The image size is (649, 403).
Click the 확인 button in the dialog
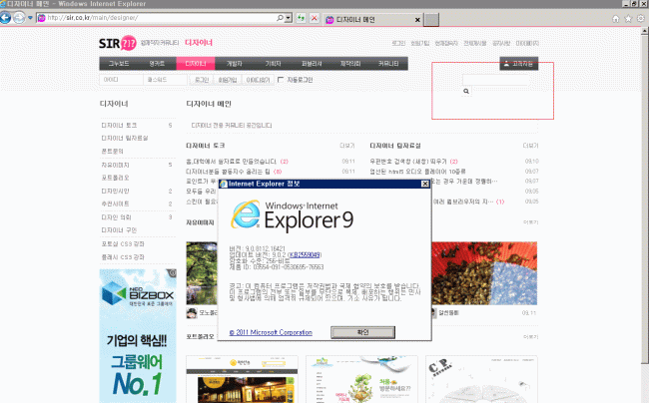(363, 332)
